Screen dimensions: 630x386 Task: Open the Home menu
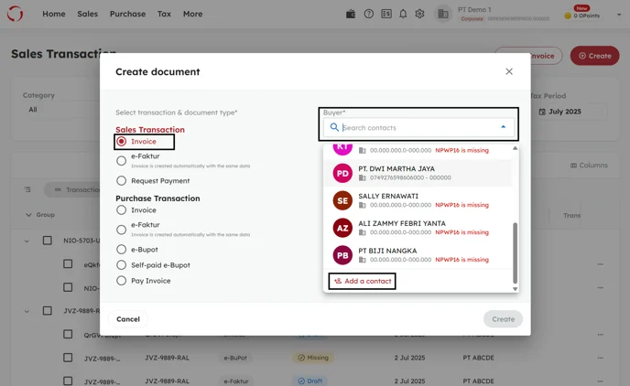(x=54, y=14)
